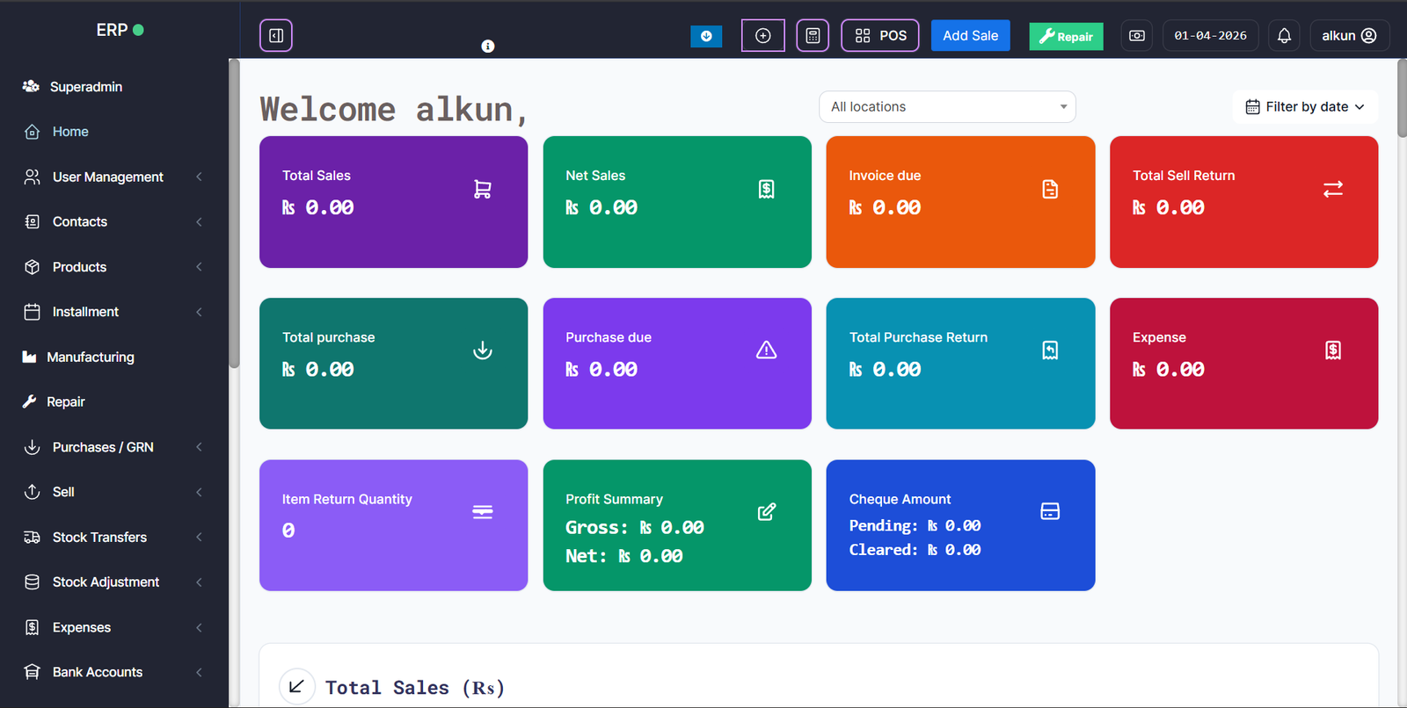The image size is (1407, 708).
Task: Click the blue download arrow button
Action: (x=706, y=36)
